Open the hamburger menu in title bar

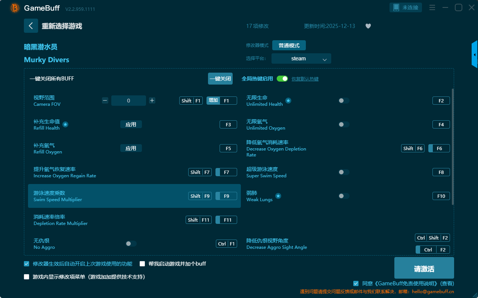click(x=432, y=8)
